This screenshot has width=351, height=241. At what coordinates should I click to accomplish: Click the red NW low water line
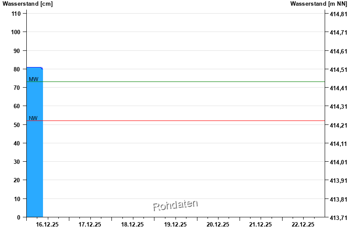pos(176,121)
